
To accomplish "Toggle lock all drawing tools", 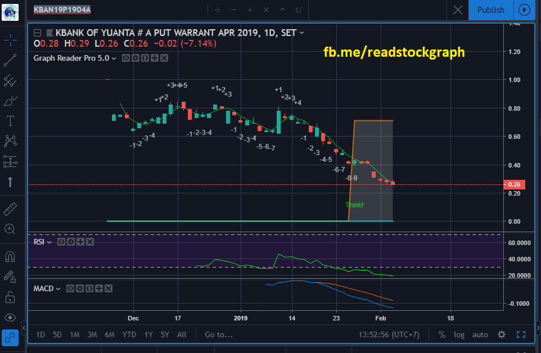I will [10, 297].
